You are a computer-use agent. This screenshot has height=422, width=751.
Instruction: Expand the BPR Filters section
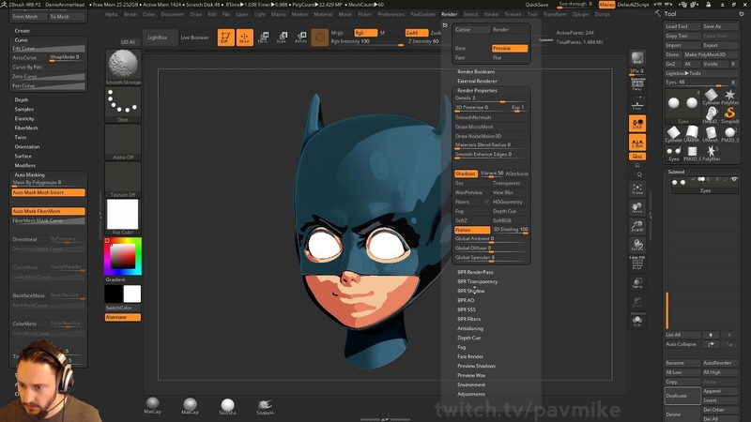click(468, 319)
